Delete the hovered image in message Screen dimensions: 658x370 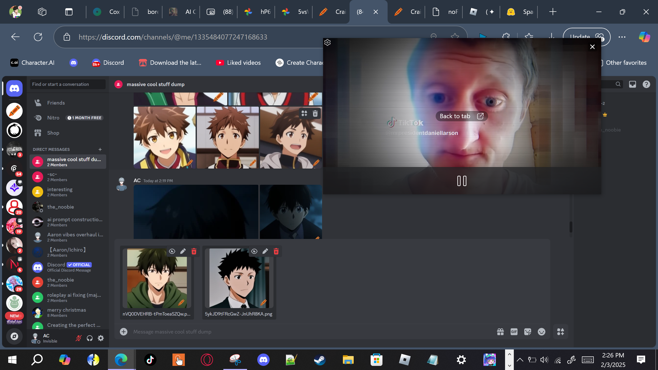315,113
